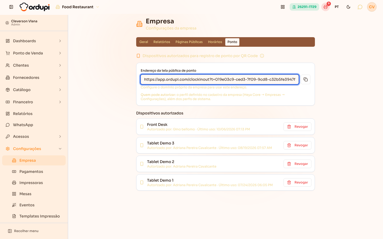Select the Ponto tab

[x=232, y=42]
